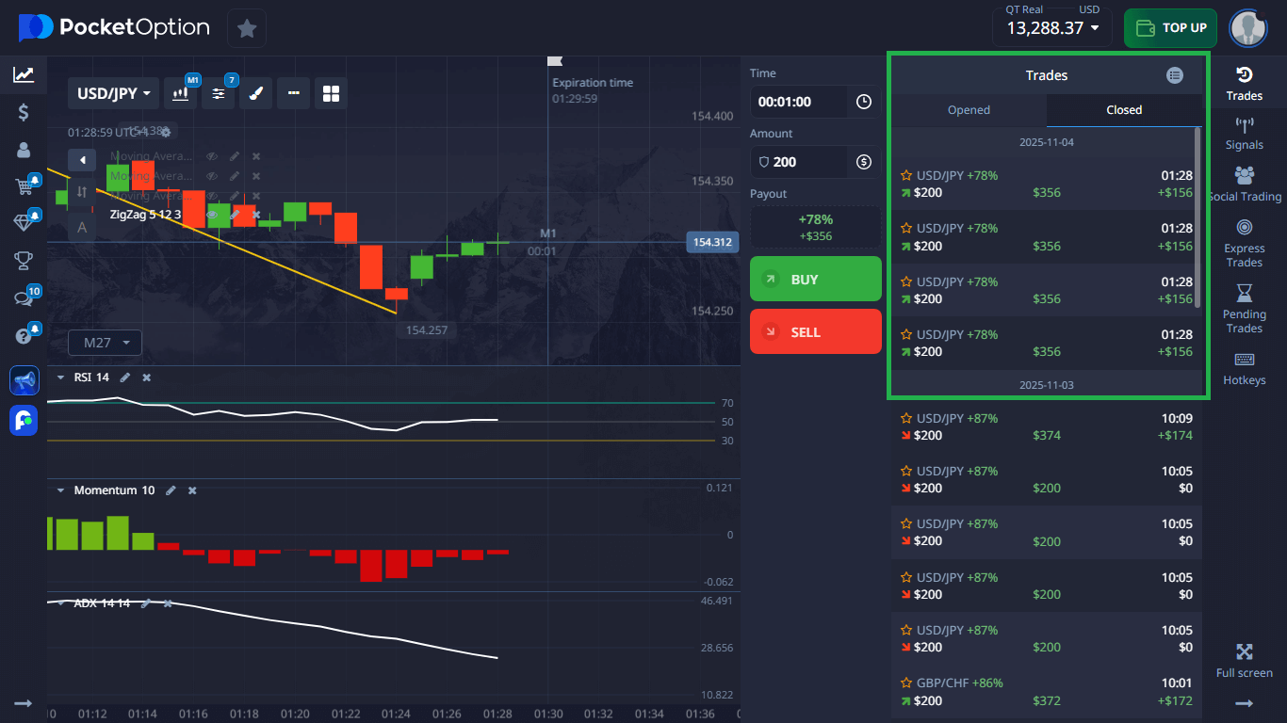Open the indicators panel with 7 active indicators
Image resolution: width=1287 pixels, height=723 pixels.
click(x=219, y=93)
